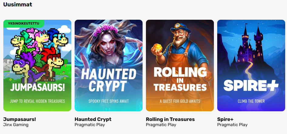This screenshot has height=134, width=287.
Task: Click 'Spooky free spins await' tagline
Action: click(x=109, y=101)
